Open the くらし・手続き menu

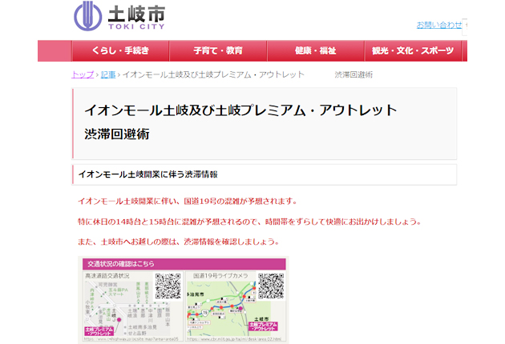click(120, 50)
